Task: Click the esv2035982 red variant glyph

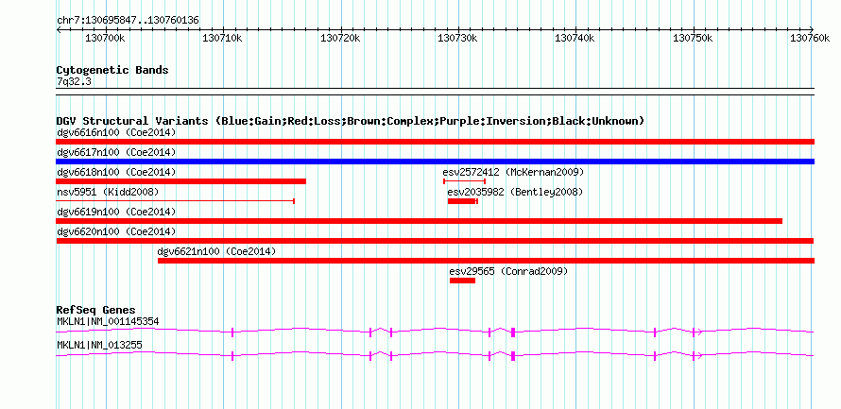Action: point(463,201)
